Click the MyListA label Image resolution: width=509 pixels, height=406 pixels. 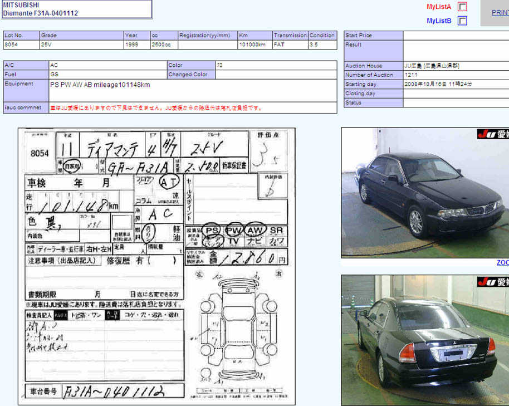[x=439, y=7]
